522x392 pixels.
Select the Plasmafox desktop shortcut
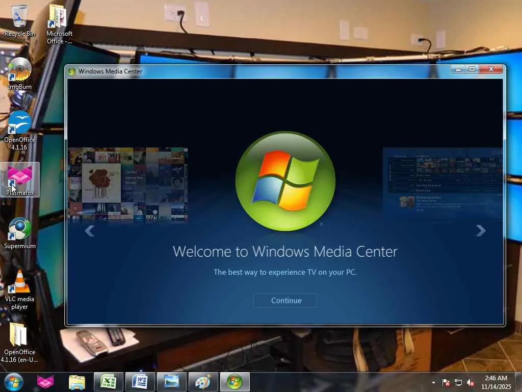click(x=20, y=180)
